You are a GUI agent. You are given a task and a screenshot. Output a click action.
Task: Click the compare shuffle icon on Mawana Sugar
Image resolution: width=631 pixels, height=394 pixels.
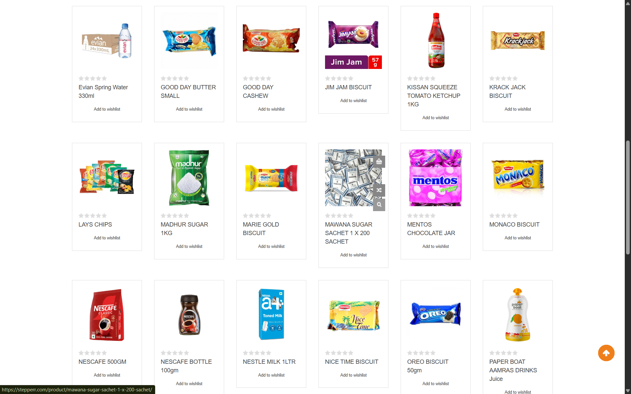(379, 190)
